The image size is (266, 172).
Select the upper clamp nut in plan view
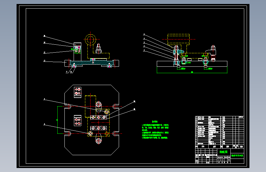tap(99, 104)
